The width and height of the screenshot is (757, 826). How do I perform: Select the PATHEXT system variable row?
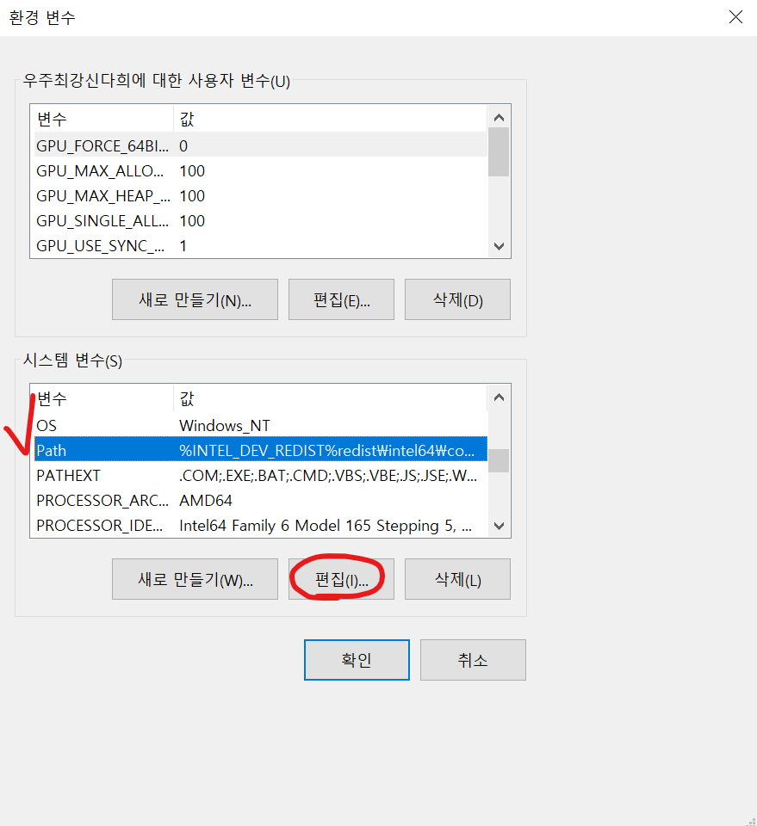point(260,475)
